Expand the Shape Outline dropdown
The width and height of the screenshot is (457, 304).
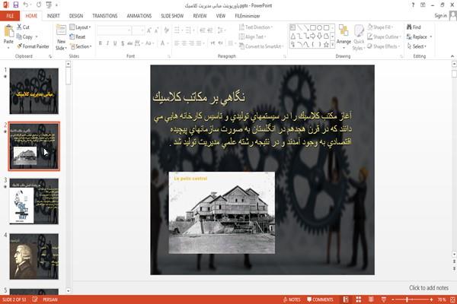384,36
